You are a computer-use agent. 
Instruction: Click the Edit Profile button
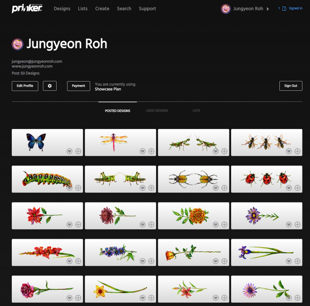[25, 86]
